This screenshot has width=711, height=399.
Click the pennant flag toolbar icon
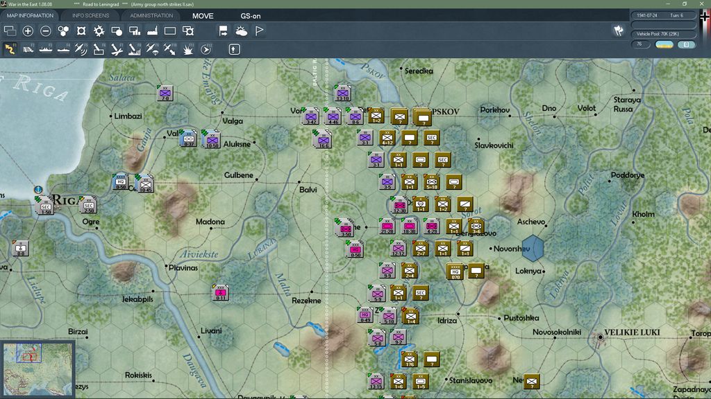click(260, 30)
